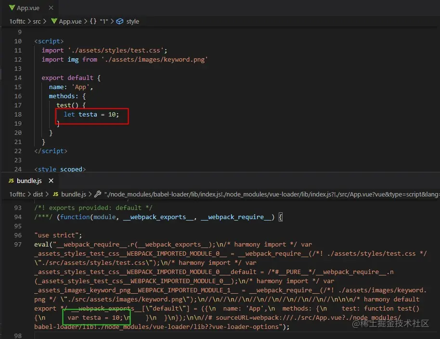Screen dimensions: 440x339
Task: Click the Vue icon on App.vue tab
Action: pyautogui.click(x=12, y=8)
